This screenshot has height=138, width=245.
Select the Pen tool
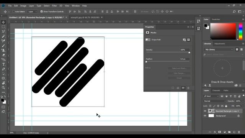tap(3, 69)
